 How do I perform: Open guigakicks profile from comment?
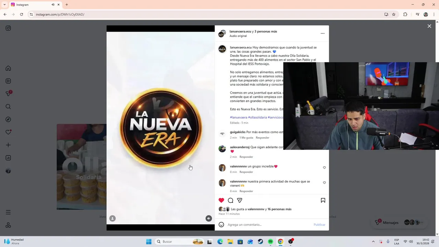pyautogui.click(x=238, y=132)
